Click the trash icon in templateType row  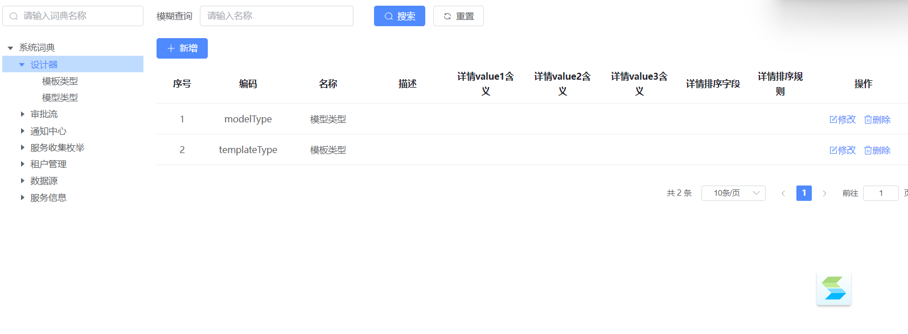coord(868,150)
